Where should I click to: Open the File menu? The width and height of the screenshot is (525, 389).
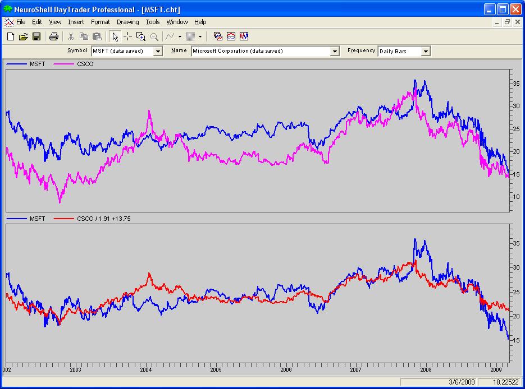coord(21,22)
